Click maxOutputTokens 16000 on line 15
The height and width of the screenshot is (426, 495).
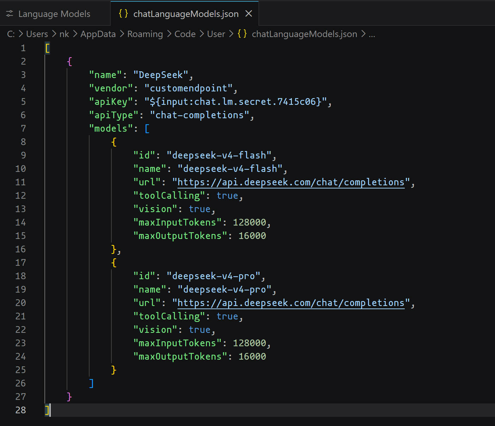252,236
